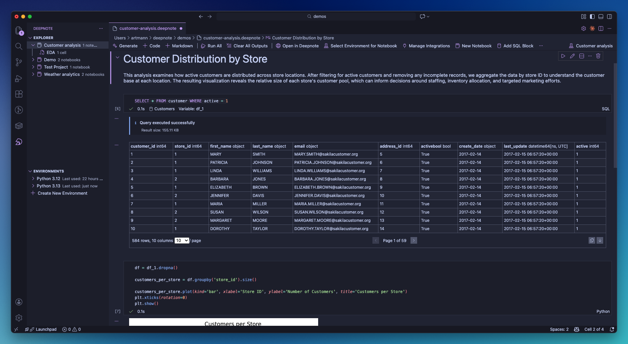Open the Run and Debug view
The height and width of the screenshot is (344, 628).
pos(19,78)
